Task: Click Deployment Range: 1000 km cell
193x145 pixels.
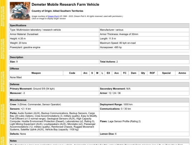Action: (x=144, y=105)
